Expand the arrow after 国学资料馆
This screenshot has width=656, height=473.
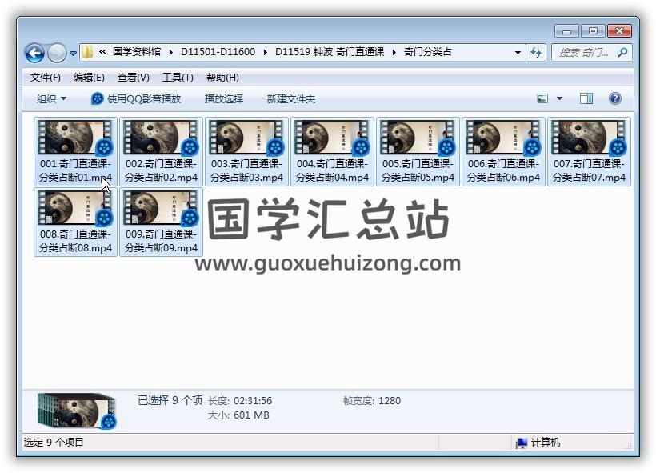click(170, 52)
